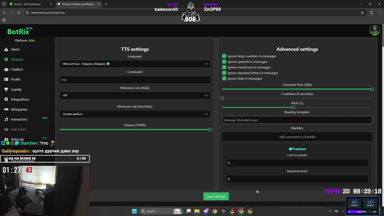Click the Chatbot robot icon

click(x=6, y=69)
